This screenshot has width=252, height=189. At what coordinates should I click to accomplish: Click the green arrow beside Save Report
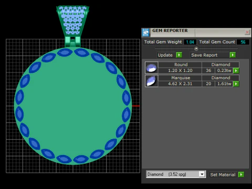click(x=233, y=55)
